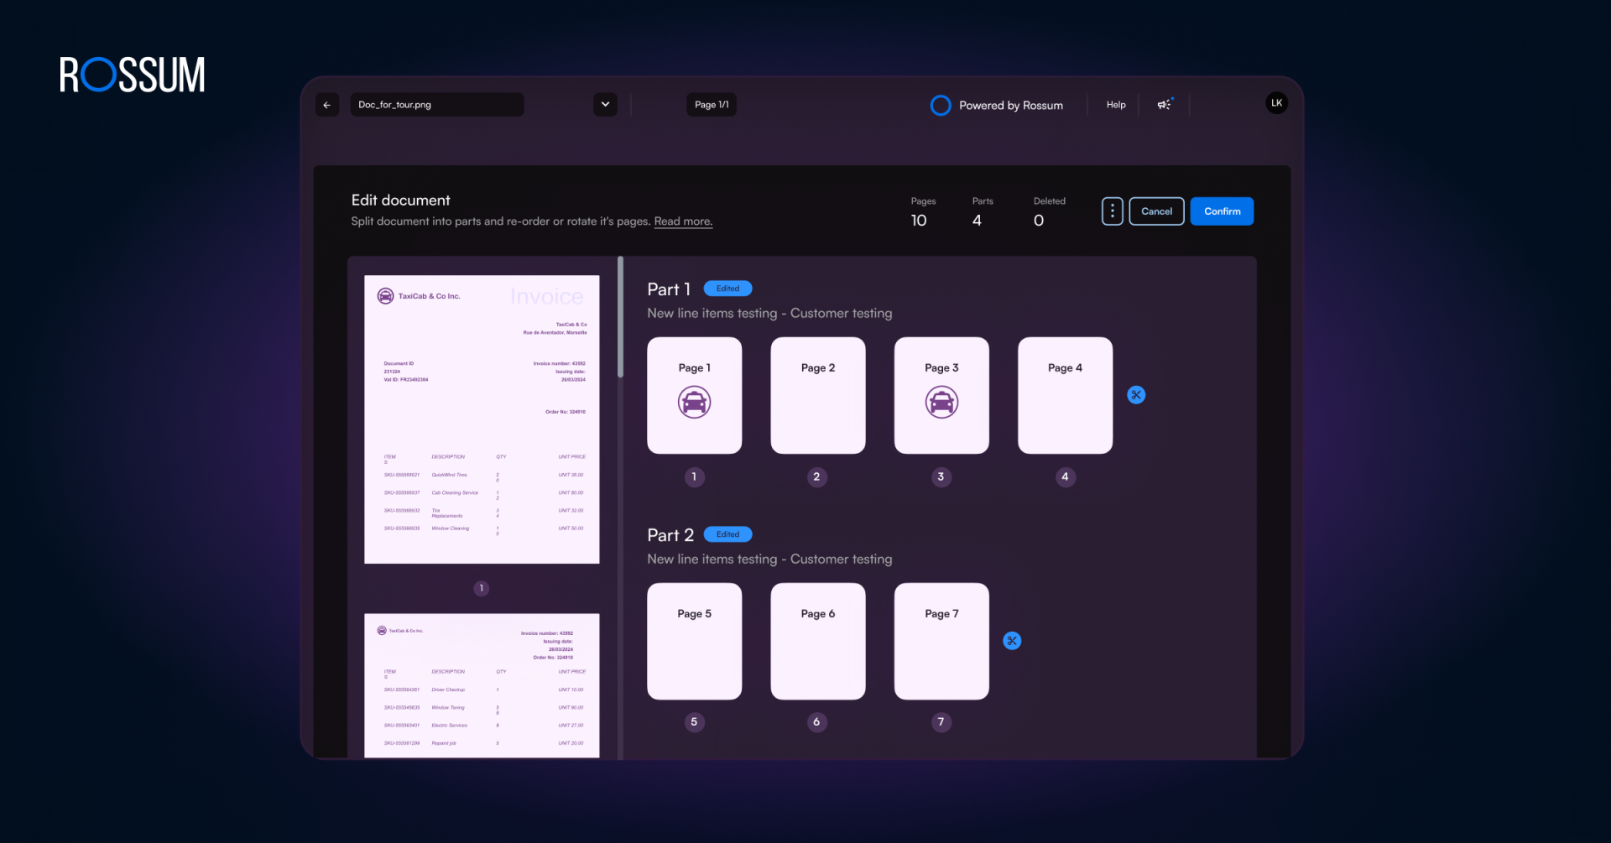This screenshot has height=843, width=1611.
Task: Click the page number badge under Page 5
Action: pyautogui.click(x=694, y=721)
